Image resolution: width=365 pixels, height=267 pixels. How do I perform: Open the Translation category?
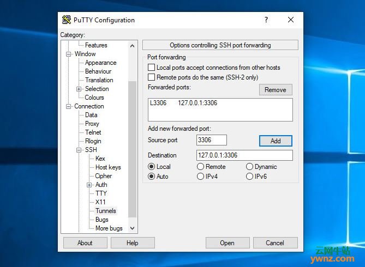click(x=99, y=80)
